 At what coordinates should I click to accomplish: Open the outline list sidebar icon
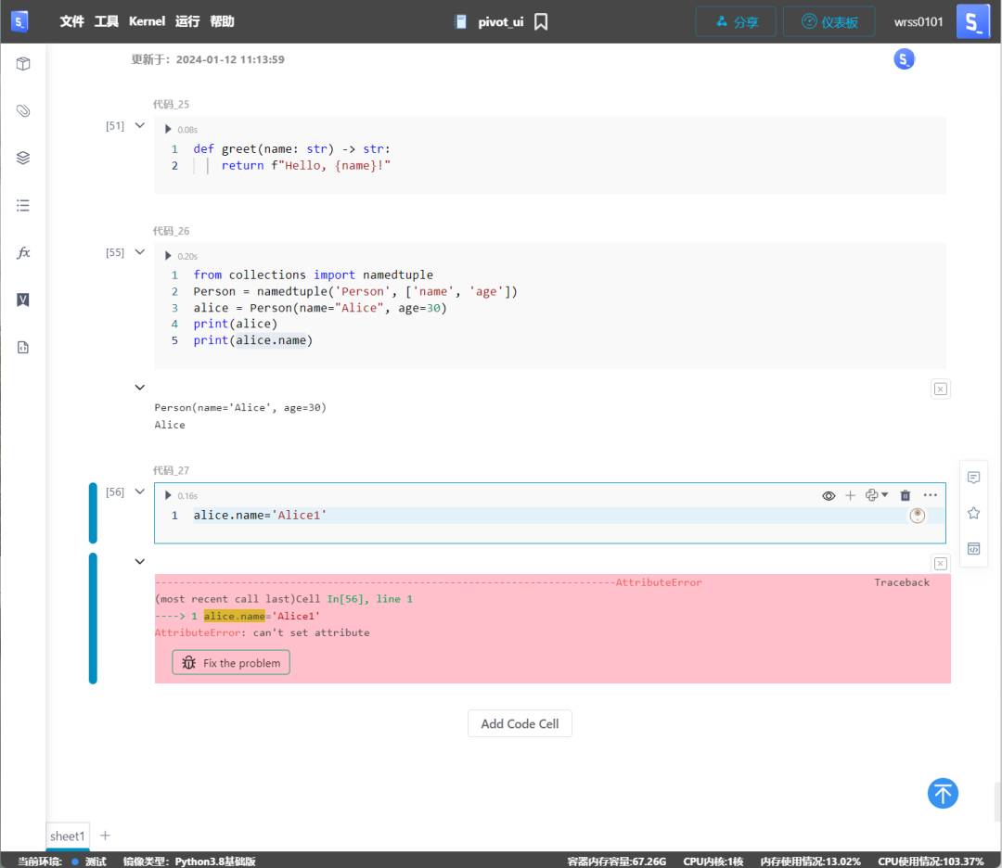coord(23,206)
